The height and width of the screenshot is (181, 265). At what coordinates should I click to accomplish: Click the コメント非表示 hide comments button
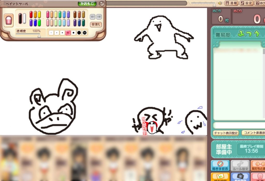pos(254,133)
